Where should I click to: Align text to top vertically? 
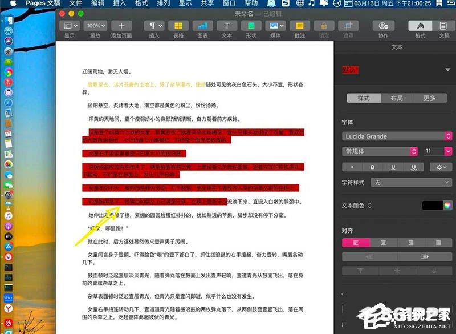(361, 271)
